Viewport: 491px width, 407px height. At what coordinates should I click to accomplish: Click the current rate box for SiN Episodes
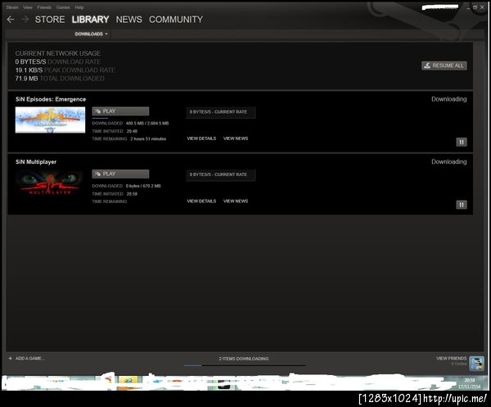pyautogui.click(x=220, y=112)
